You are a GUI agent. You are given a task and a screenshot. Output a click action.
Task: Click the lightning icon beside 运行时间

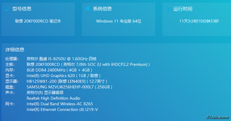168,9
